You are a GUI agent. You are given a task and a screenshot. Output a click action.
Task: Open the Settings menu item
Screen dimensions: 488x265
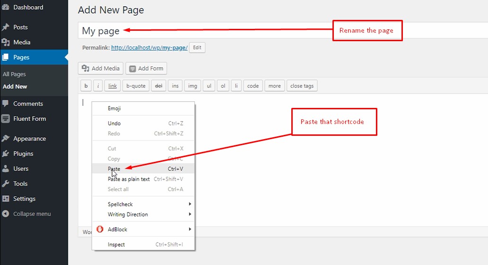[34, 199]
